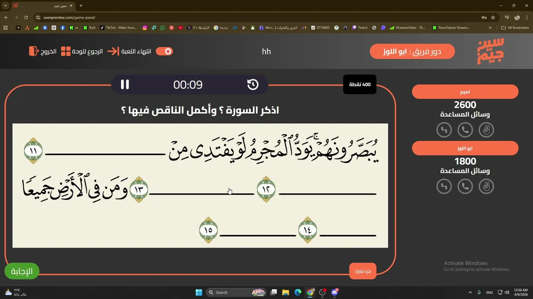Viewport: 533px width, 299px height.
Task: Open the StreamerStats bookmark
Action: pos(408,28)
